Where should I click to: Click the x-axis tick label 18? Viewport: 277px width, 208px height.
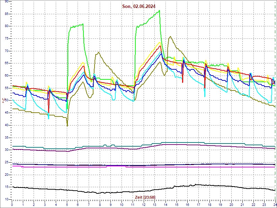209,205
